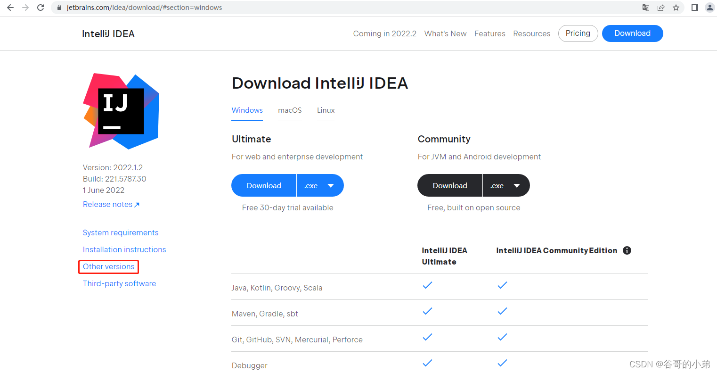Click the Ultimate checkmark for Maven, Gradle row

[x=427, y=311]
